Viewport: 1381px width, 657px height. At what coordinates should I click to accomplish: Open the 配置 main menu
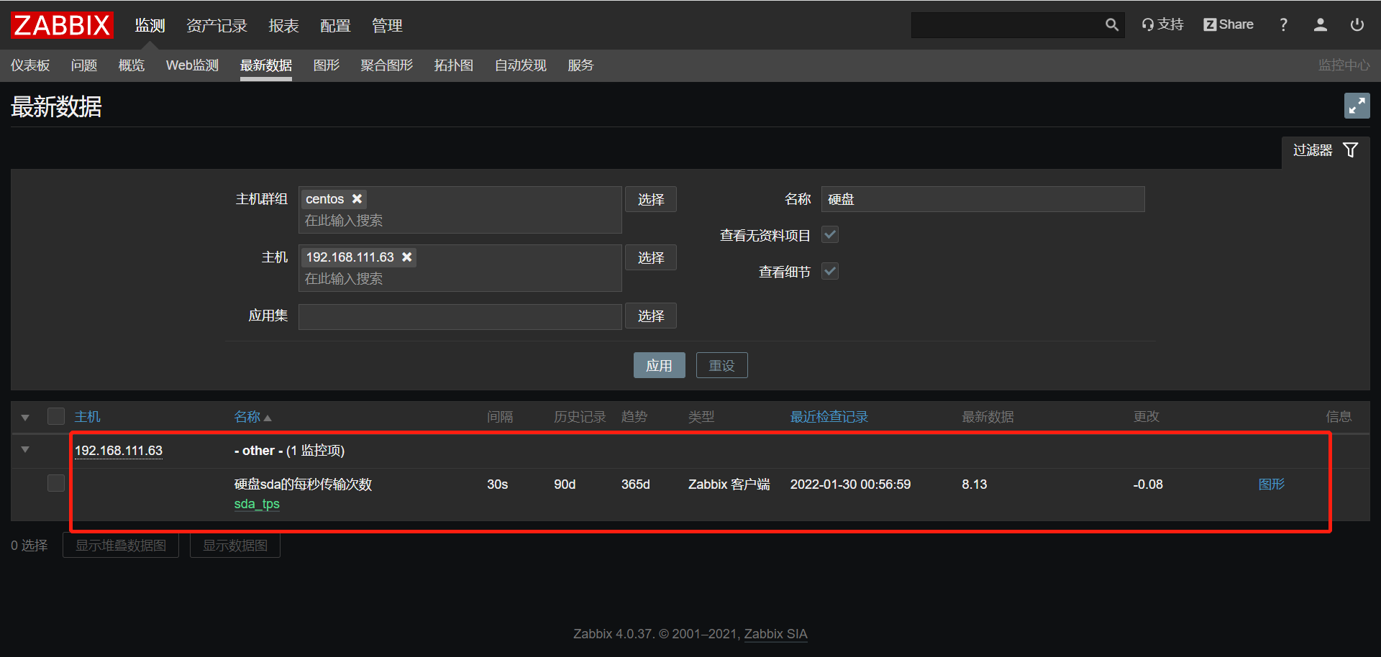click(x=335, y=25)
